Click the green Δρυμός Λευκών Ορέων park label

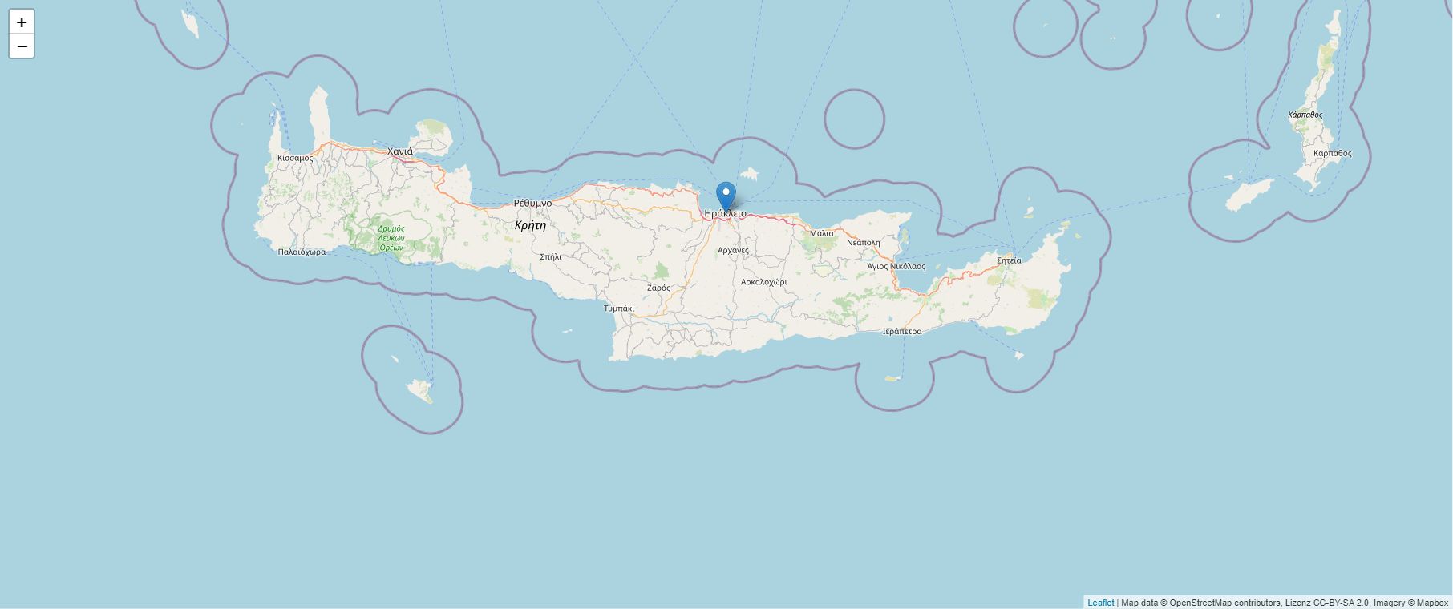(391, 238)
